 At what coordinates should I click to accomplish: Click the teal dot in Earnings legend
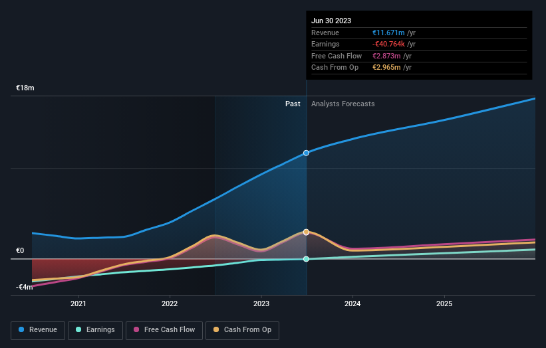tap(78, 329)
